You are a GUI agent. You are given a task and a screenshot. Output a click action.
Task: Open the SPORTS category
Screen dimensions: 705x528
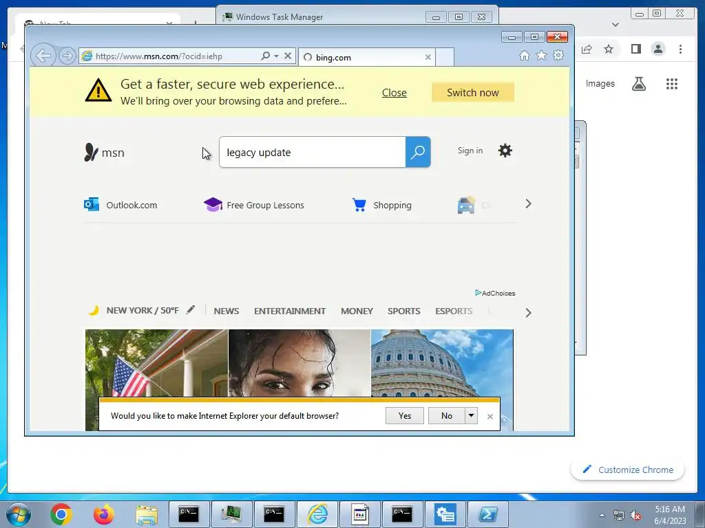point(403,311)
